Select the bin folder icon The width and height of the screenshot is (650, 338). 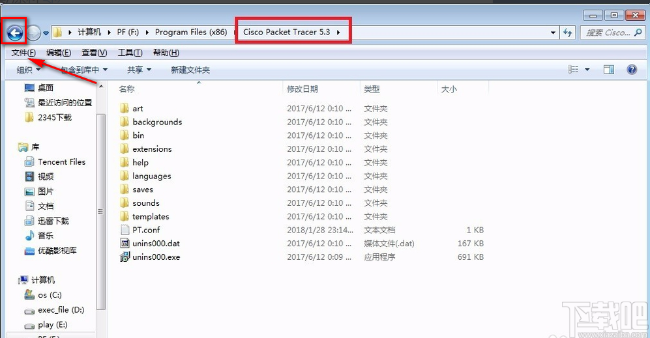(125, 135)
